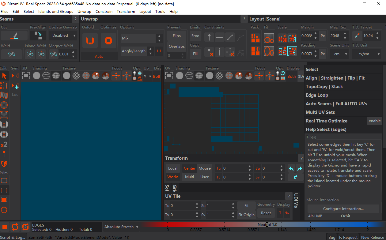Toggle the Flips prevent option
This screenshot has width=386, height=240.
[x=177, y=36]
